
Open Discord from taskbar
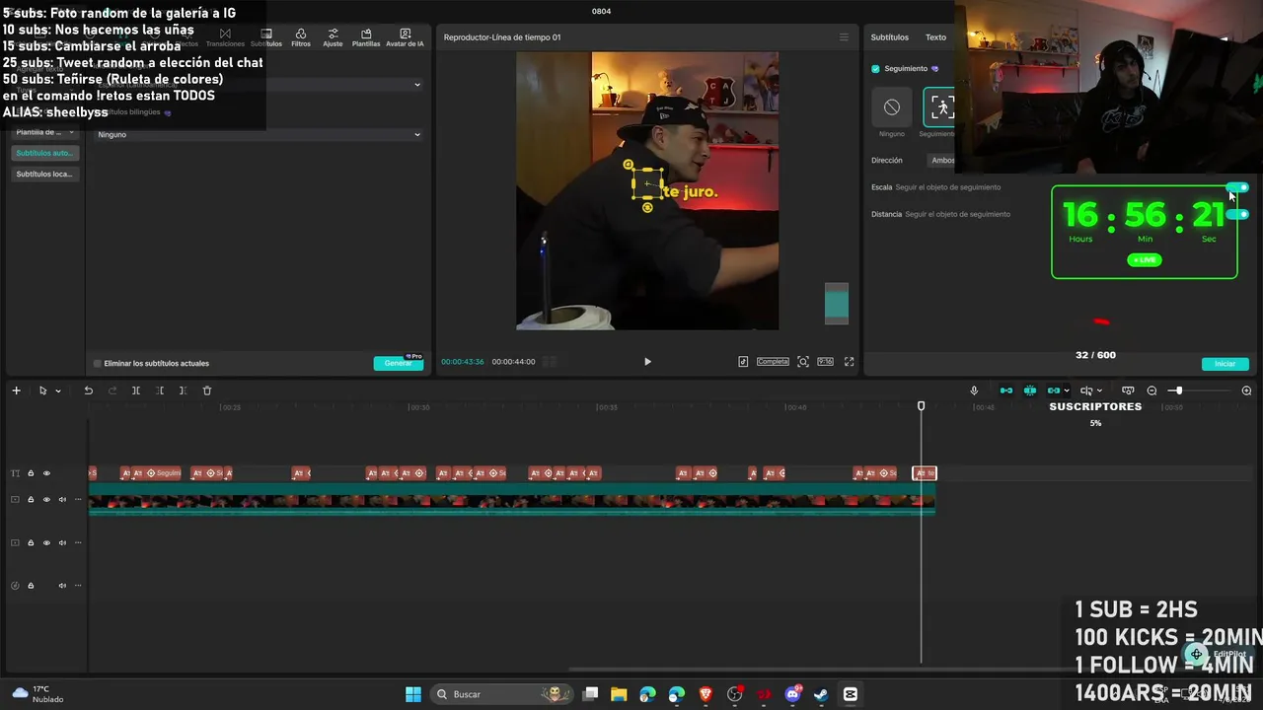click(x=792, y=694)
